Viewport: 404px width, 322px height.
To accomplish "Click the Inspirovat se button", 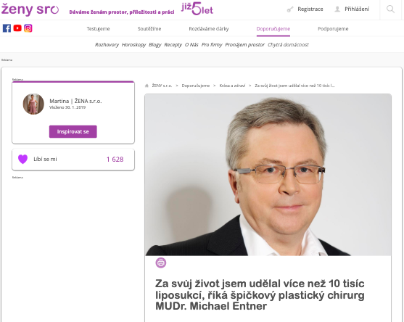I will pyautogui.click(x=73, y=132).
